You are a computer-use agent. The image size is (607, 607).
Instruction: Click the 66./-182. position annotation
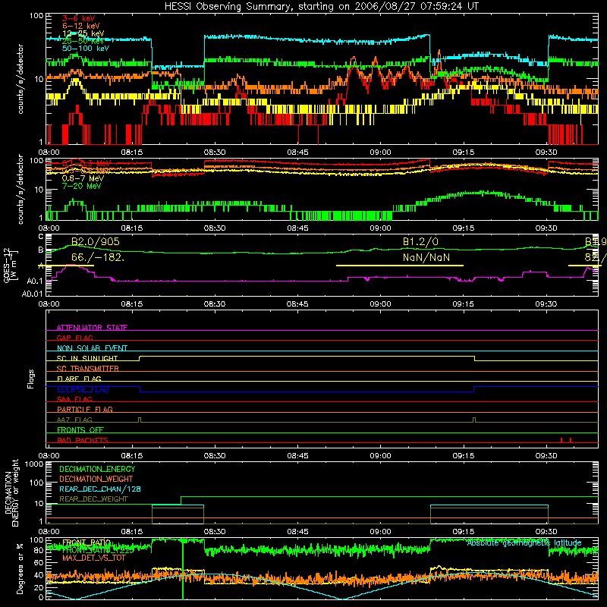(98, 257)
